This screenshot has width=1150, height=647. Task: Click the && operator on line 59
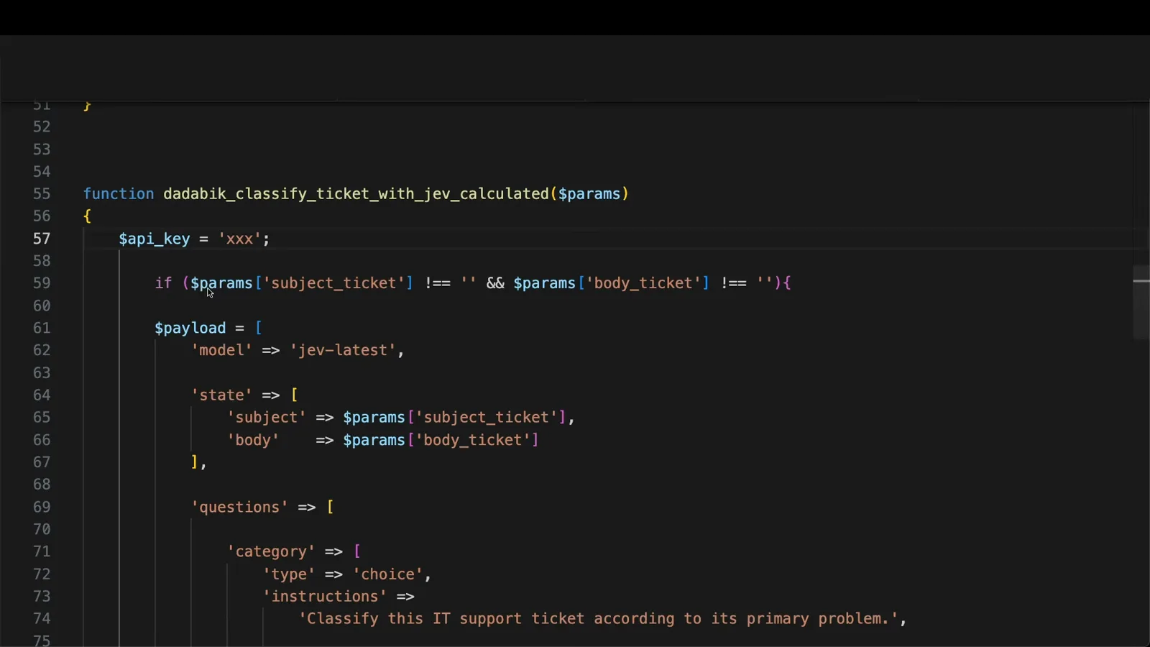click(x=495, y=283)
